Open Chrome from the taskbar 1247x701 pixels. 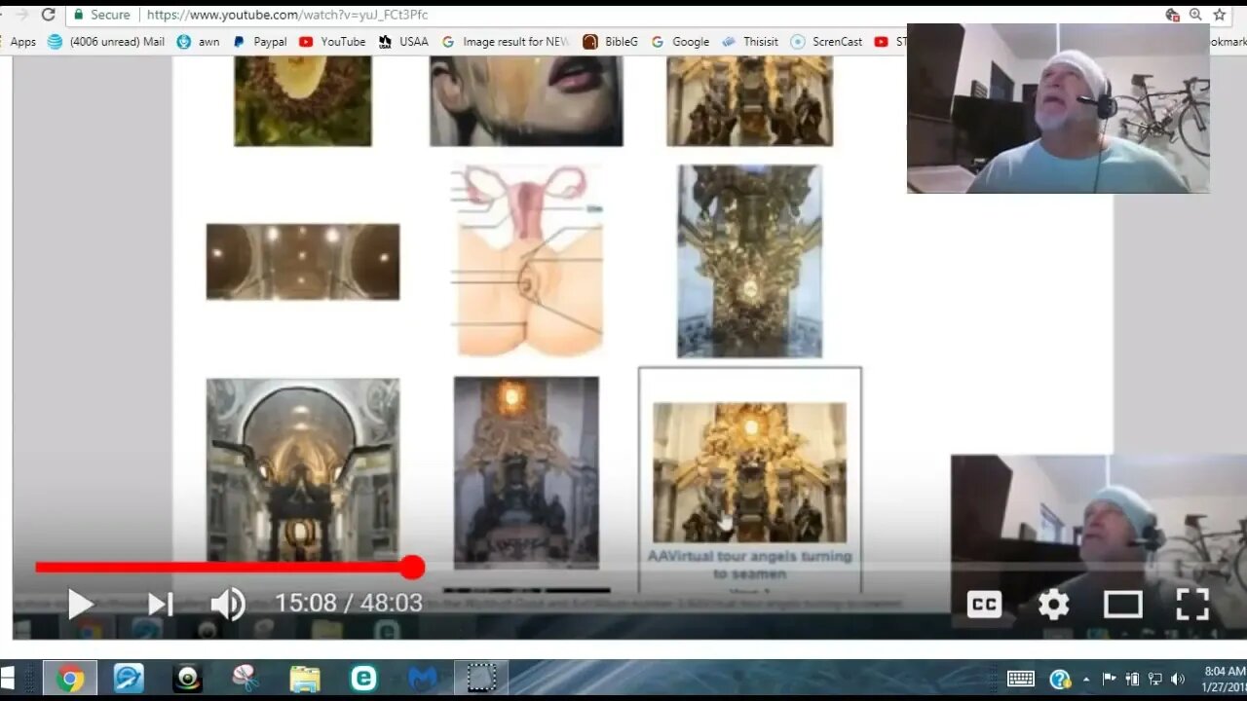69,679
